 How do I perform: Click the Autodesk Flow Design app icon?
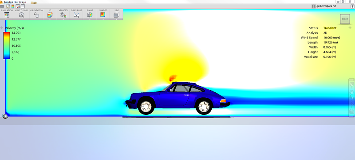tap(1, 2)
